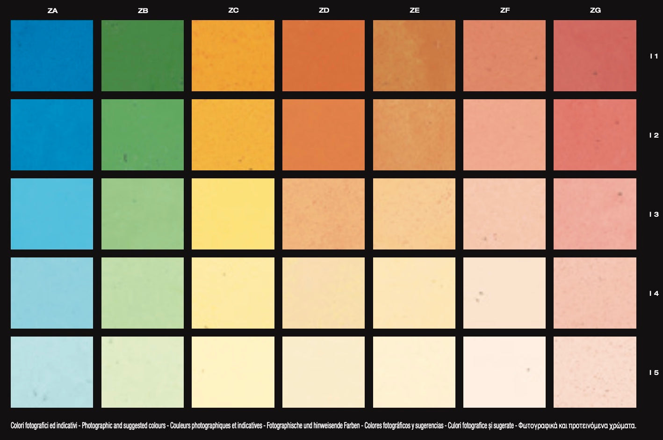Image resolution: width=663 pixels, height=440 pixels.
Task: Click the ZD column header label
Action: pyautogui.click(x=324, y=10)
